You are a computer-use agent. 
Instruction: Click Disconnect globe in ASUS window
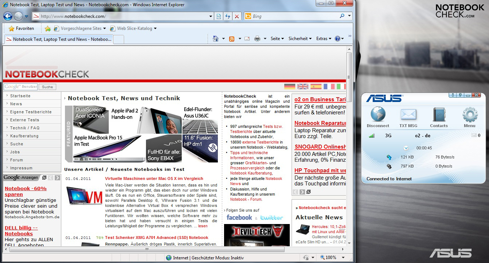[378, 117]
